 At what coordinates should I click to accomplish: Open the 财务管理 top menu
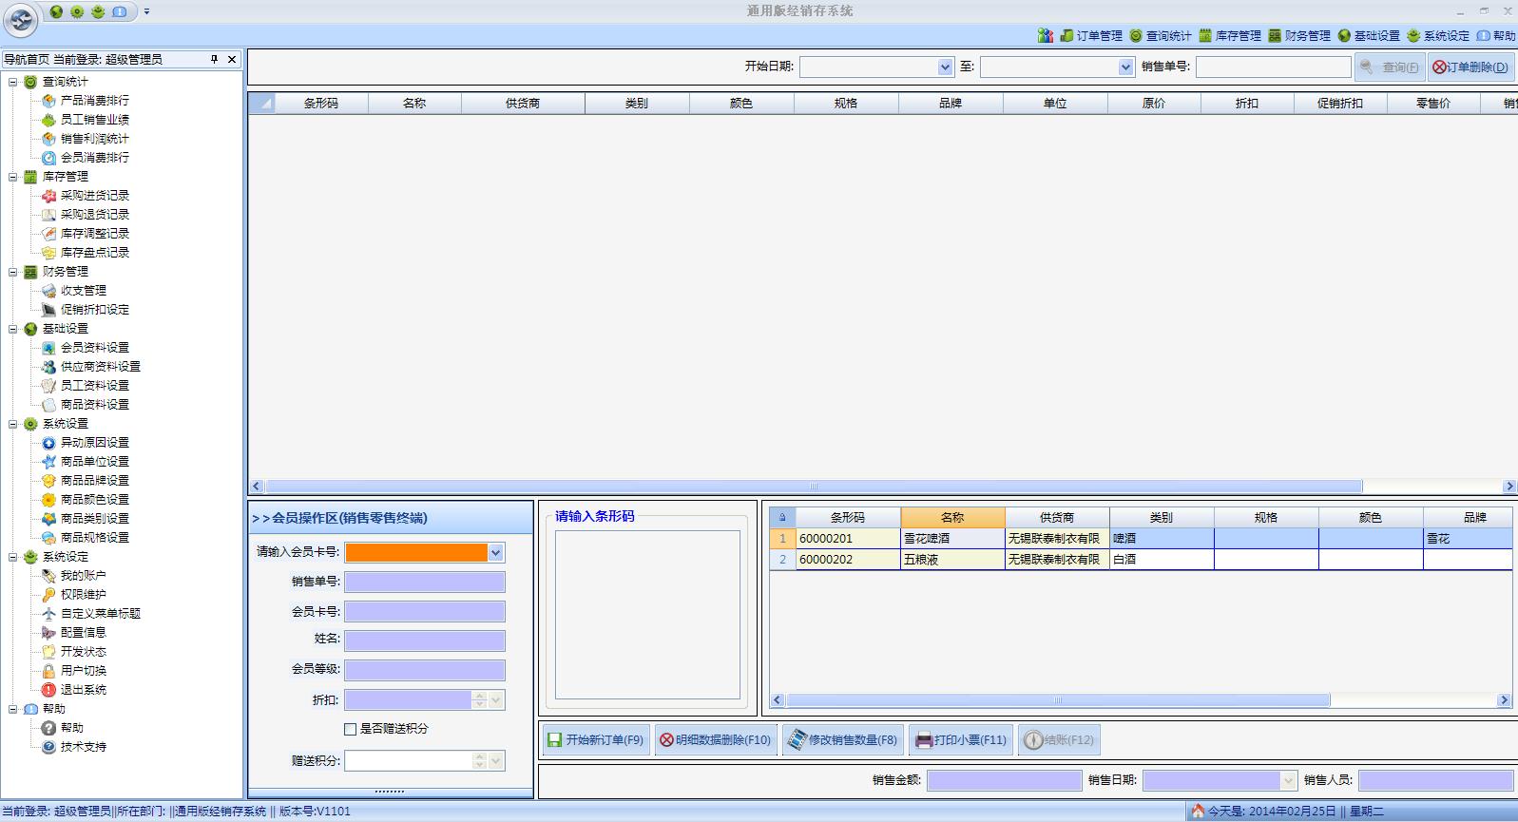coord(1299,36)
